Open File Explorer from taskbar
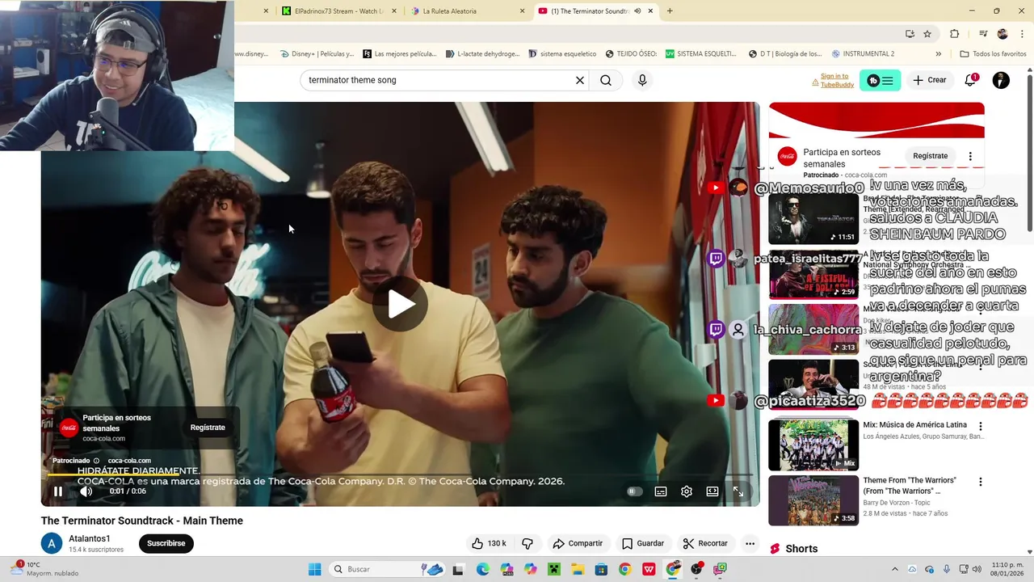The width and height of the screenshot is (1034, 582). (x=578, y=569)
